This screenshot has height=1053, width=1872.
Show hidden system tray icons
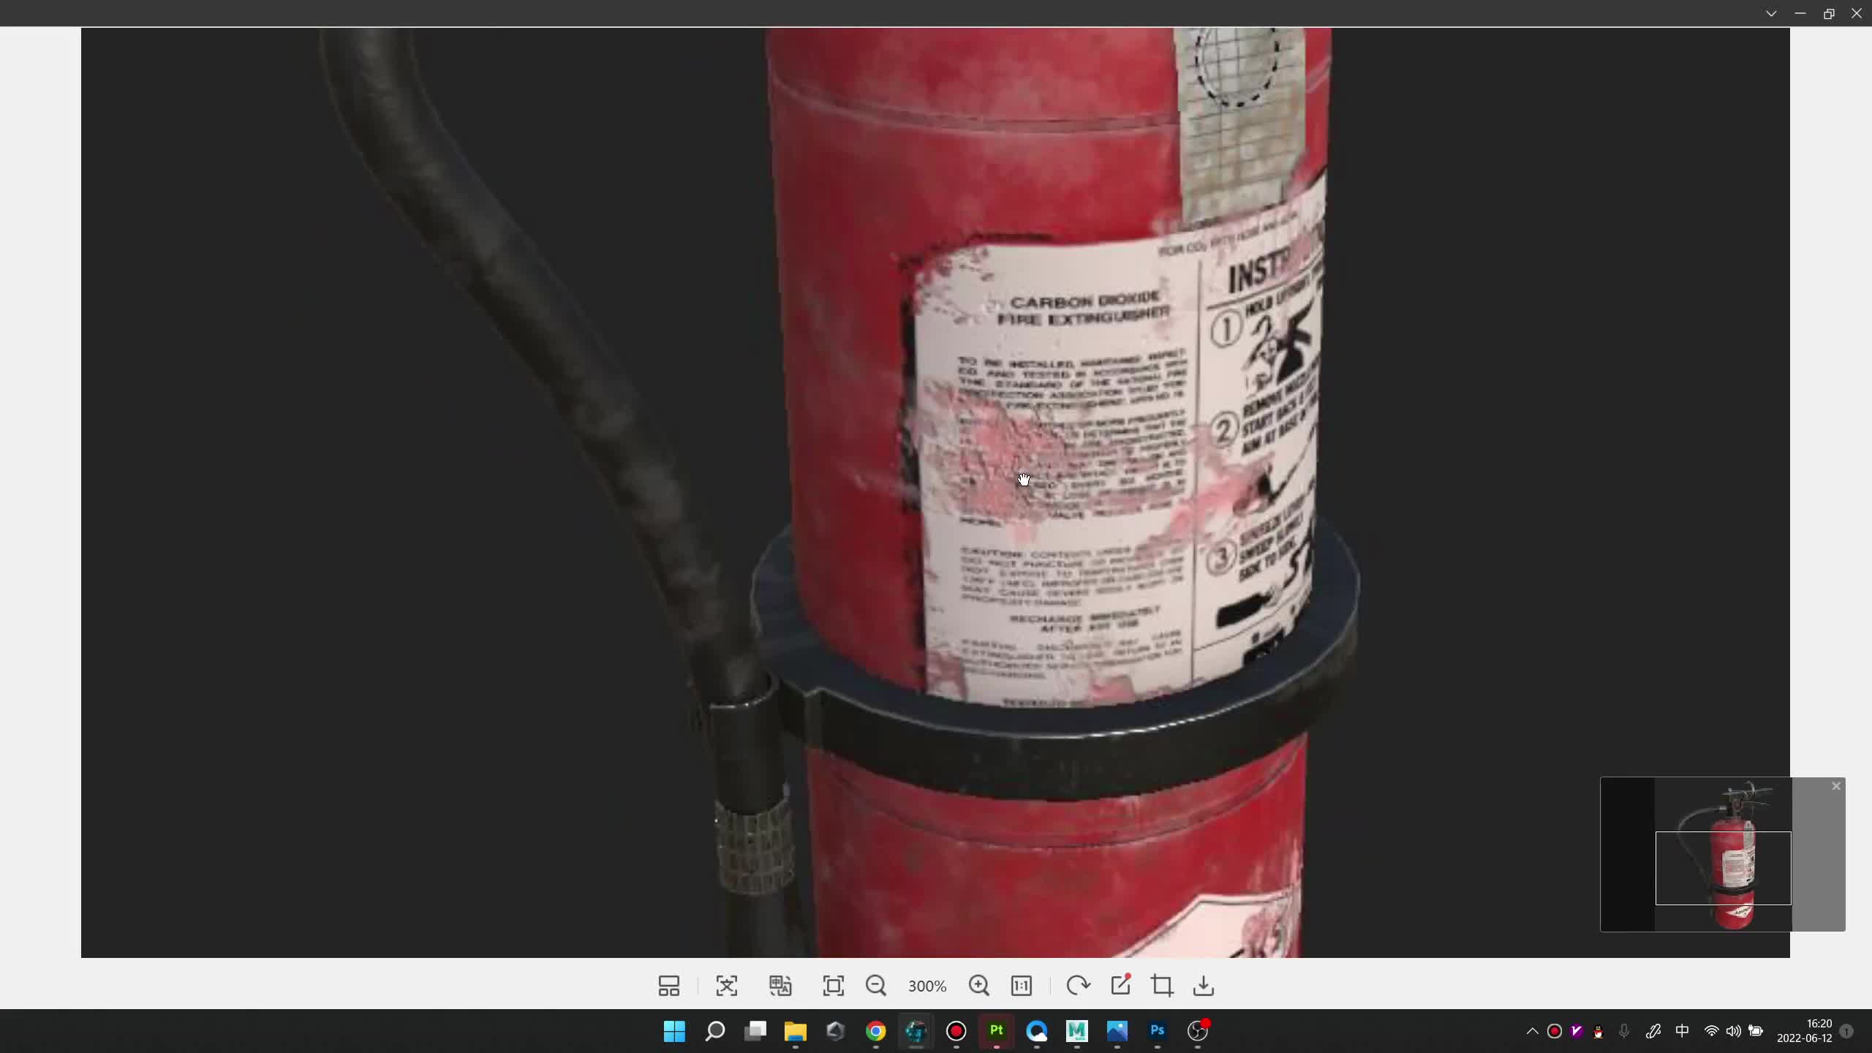point(1532,1031)
